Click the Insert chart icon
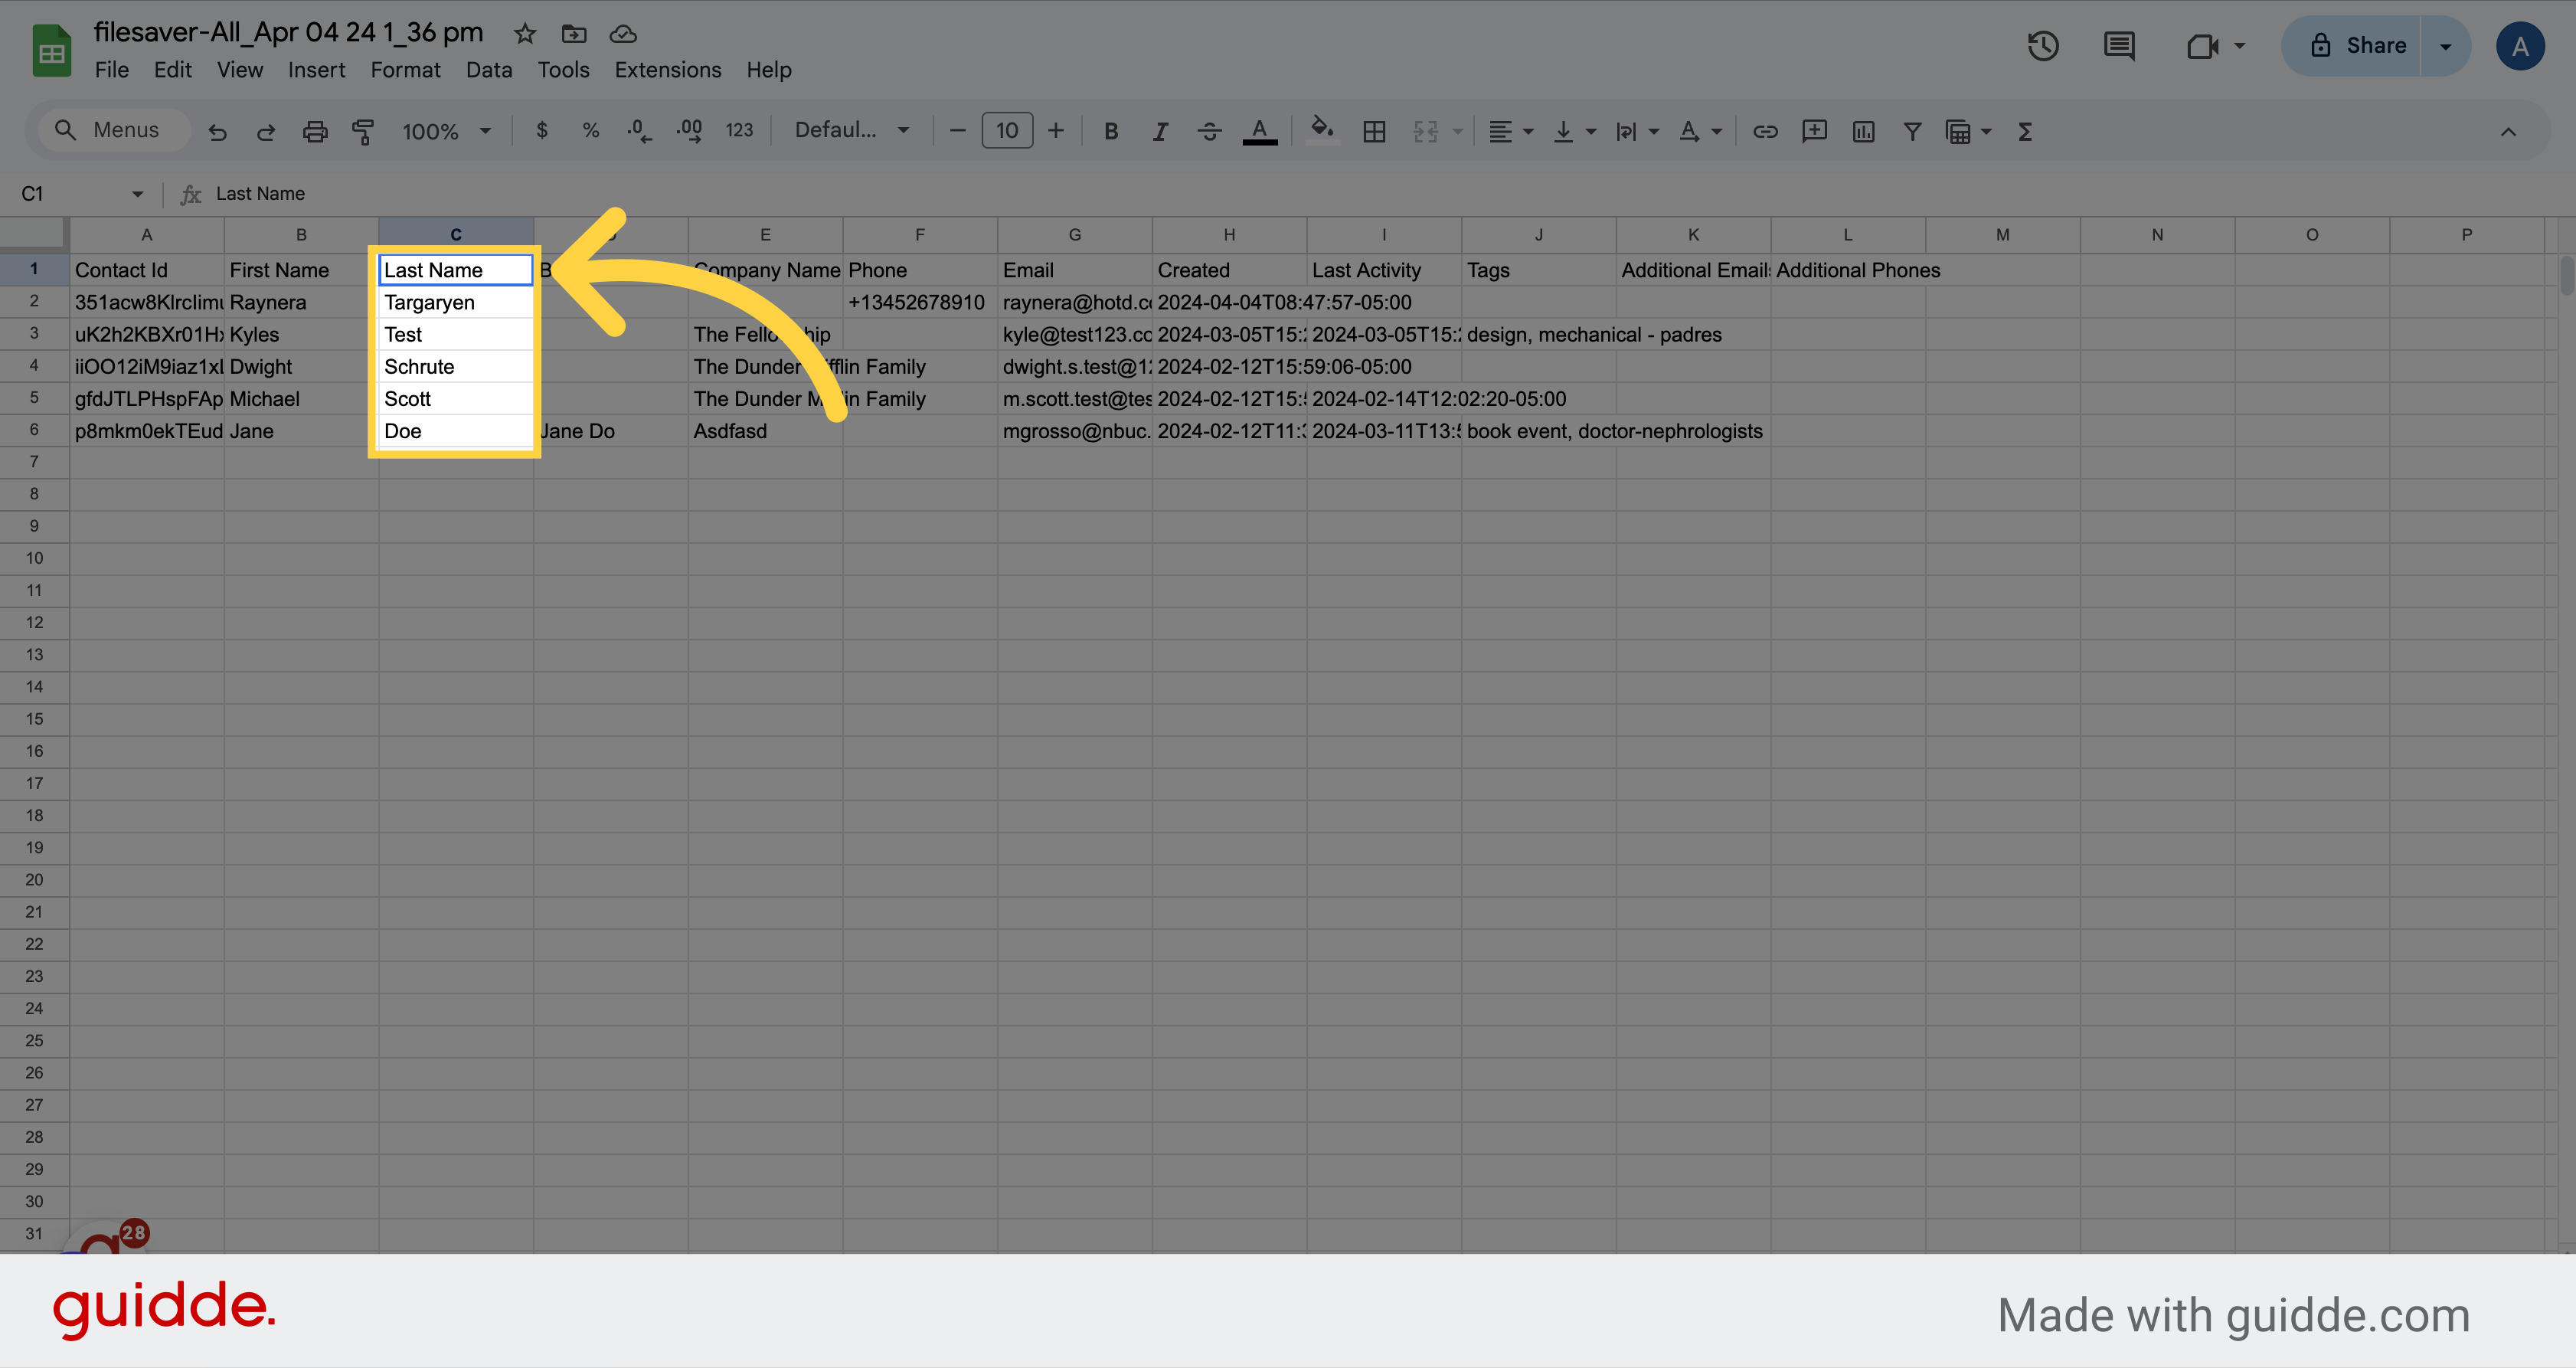2576x1368 pixels. click(1863, 131)
